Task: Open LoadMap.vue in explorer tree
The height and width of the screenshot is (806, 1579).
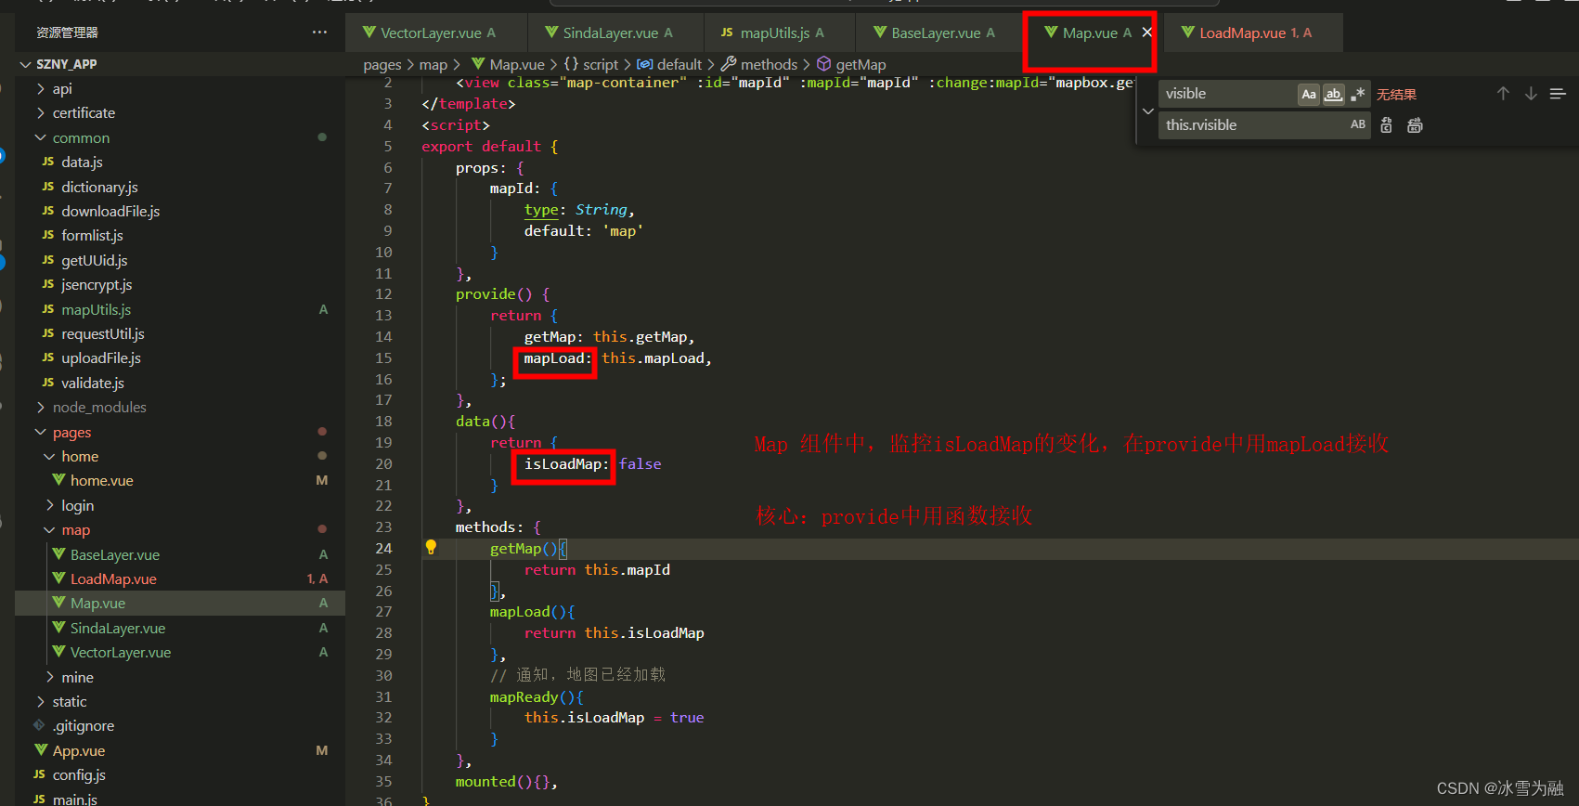Action: (113, 579)
